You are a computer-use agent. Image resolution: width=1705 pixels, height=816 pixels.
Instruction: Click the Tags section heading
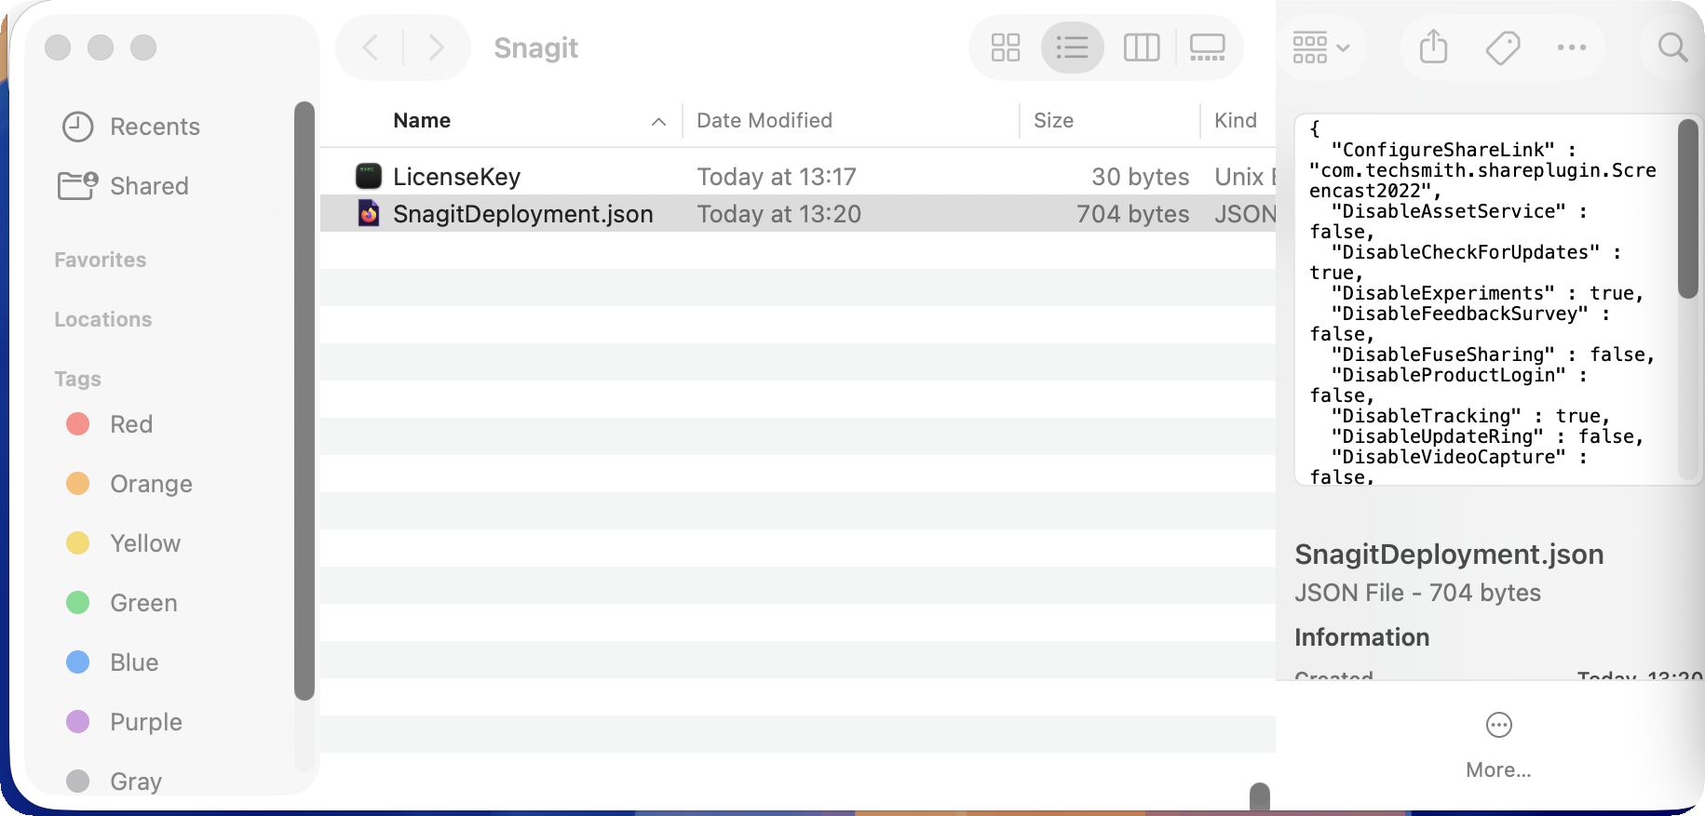pyautogui.click(x=77, y=380)
